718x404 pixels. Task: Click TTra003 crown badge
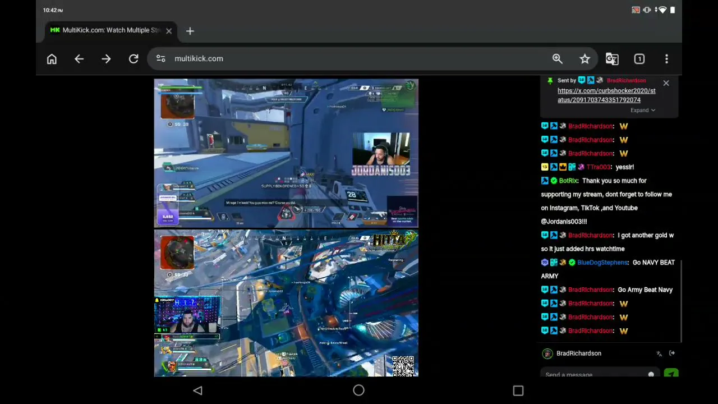point(563,167)
